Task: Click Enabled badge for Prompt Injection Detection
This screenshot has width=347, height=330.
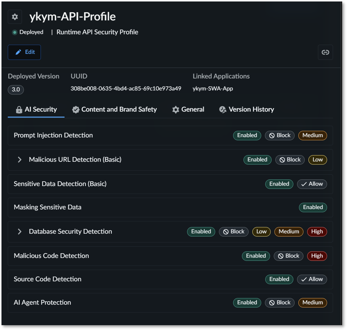Action: (247, 135)
